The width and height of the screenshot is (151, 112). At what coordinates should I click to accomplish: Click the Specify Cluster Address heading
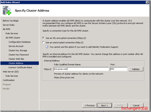[x=32, y=11]
